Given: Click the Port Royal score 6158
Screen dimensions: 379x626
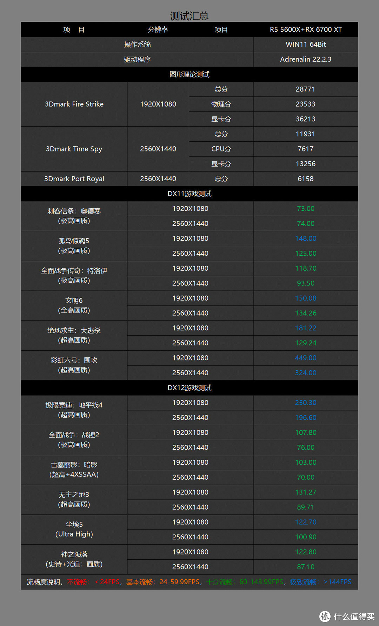Looking at the screenshot, I should pyautogui.click(x=306, y=179).
